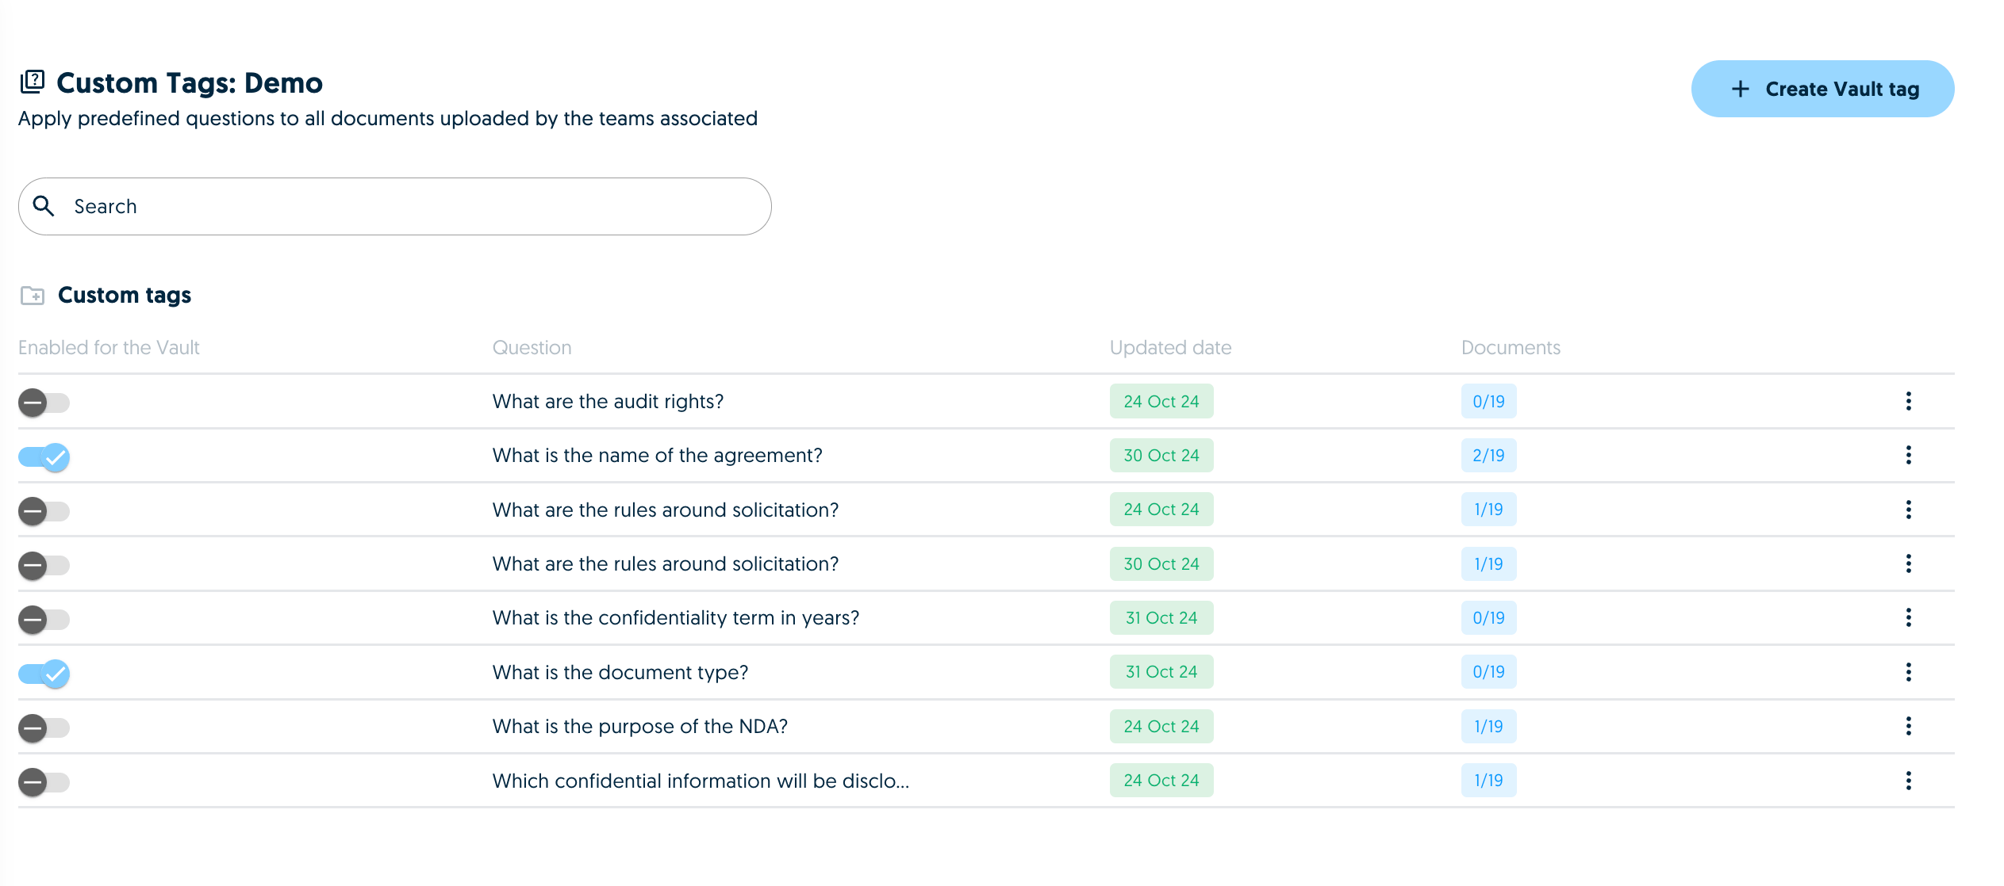The height and width of the screenshot is (886, 2004).
Task: Click 30 Oct 24 date for name of agreement
Action: pyautogui.click(x=1161, y=455)
